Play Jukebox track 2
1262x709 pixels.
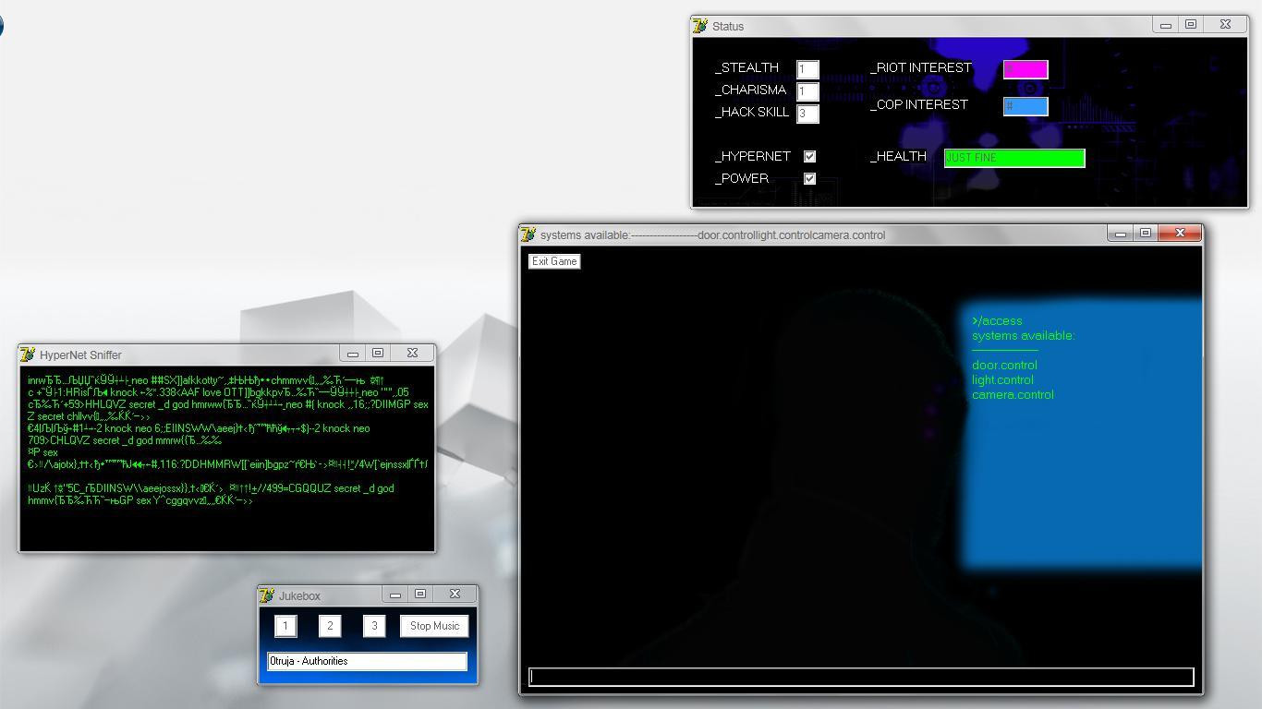(x=330, y=626)
